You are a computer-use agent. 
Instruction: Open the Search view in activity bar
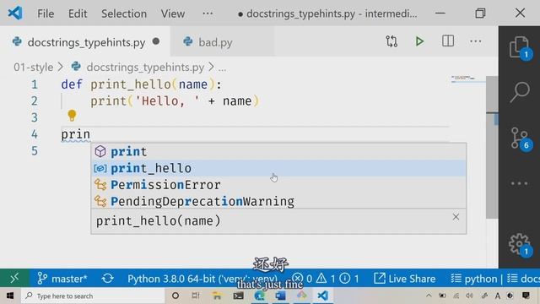click(520, 92)
